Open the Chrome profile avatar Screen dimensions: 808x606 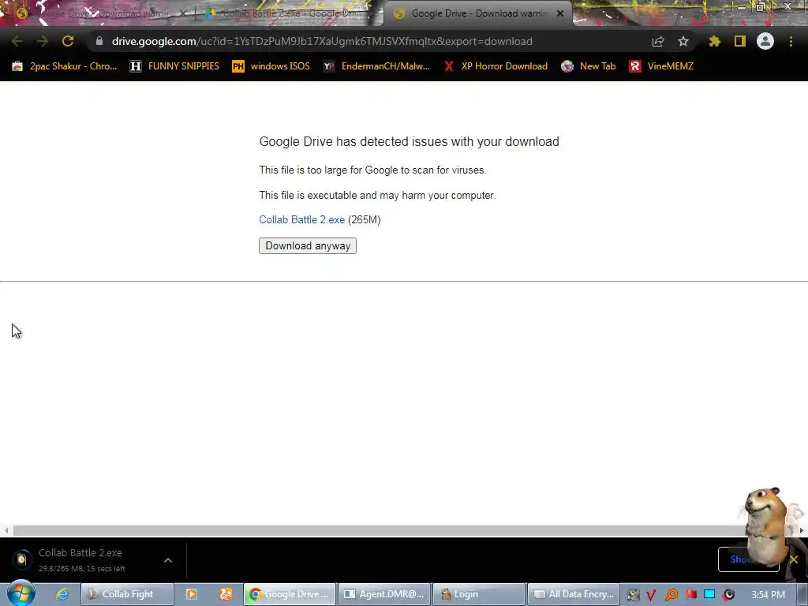coord(765,41)
